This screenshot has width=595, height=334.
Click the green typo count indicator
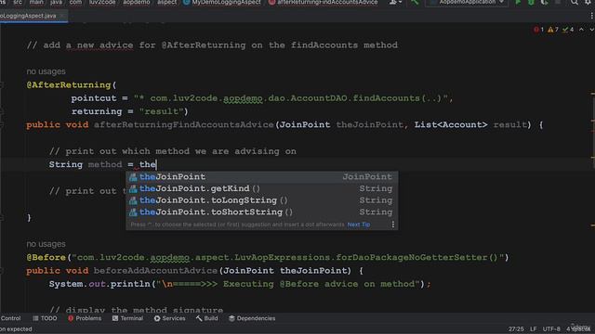coord(568,30)
